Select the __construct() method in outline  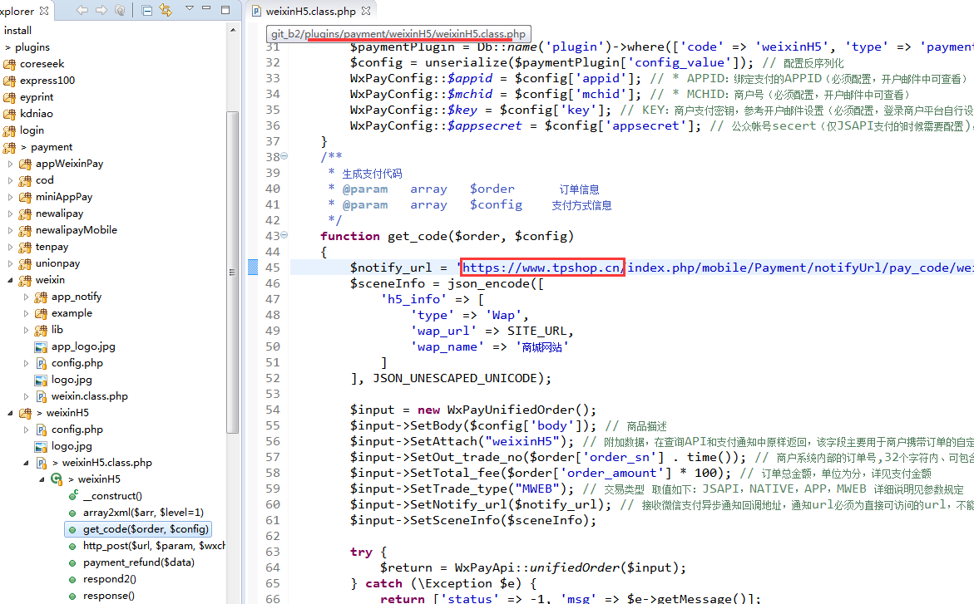tap(112, 496)
